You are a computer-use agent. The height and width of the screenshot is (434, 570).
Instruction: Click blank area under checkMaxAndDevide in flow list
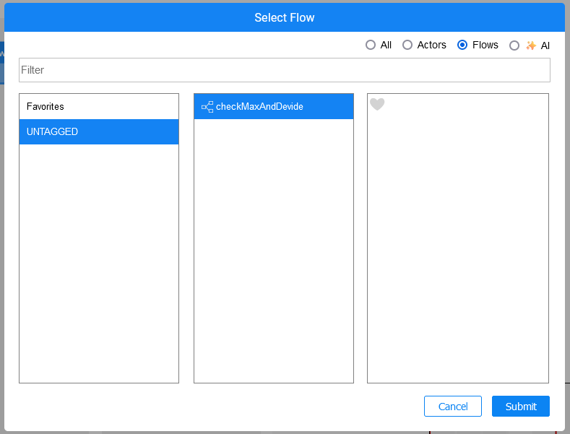pos(274,253)
